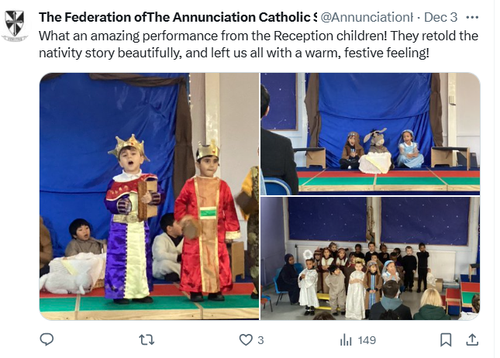This screenshot has height=358, width=500.
Task: Click the 149 views count
Action: click(x=367, y=340)
